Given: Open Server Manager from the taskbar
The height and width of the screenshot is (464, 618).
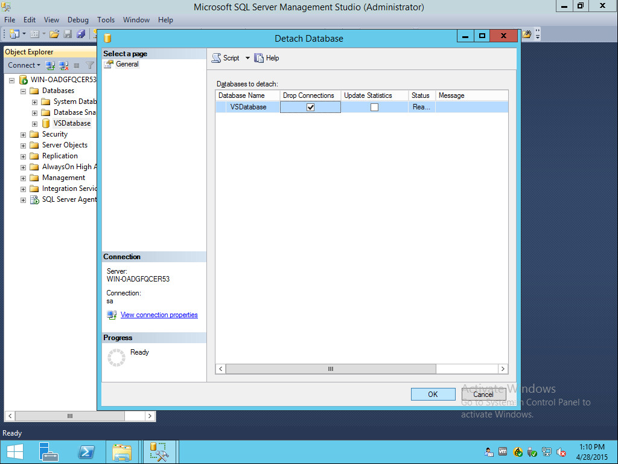Looking at the screenshot, I should (49, 452).
